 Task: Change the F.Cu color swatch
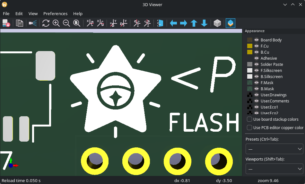coord(249,46)
